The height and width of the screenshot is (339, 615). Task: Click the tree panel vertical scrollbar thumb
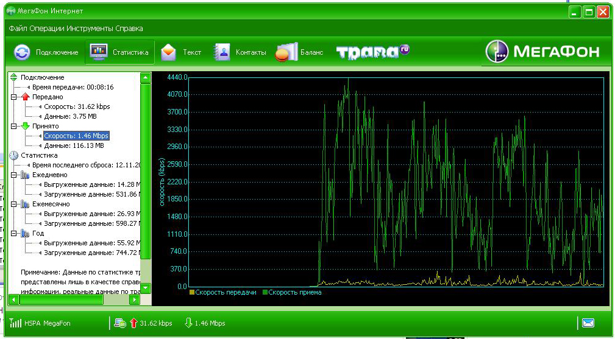pyautogui.click(x=146, y=170)
